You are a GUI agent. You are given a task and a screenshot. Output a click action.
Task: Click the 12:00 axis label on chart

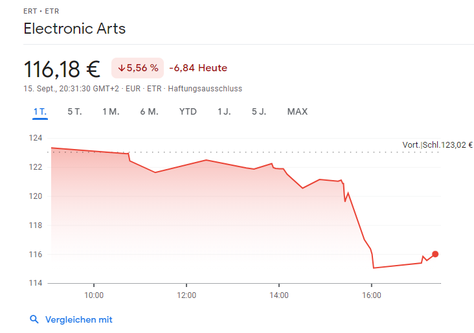click(x=186, y=295)
